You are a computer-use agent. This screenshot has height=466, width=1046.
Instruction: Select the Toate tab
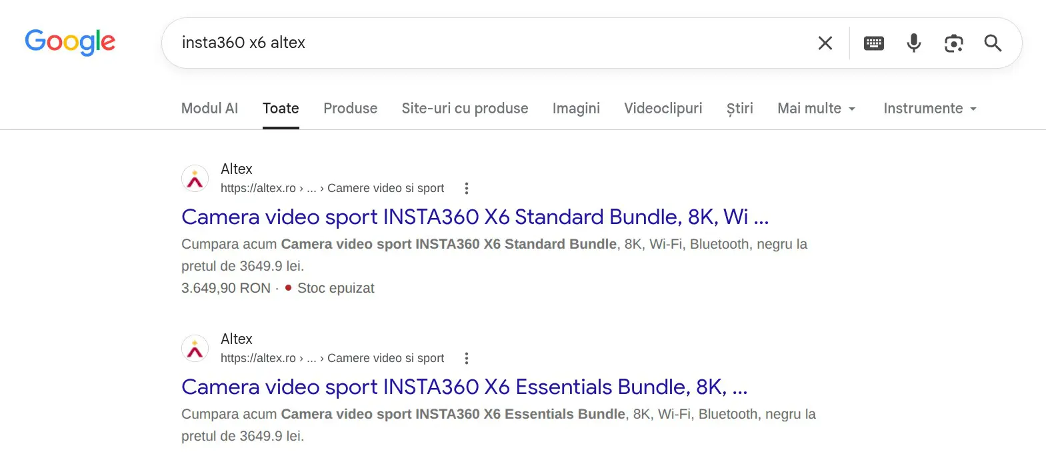[x=281, y=108]
